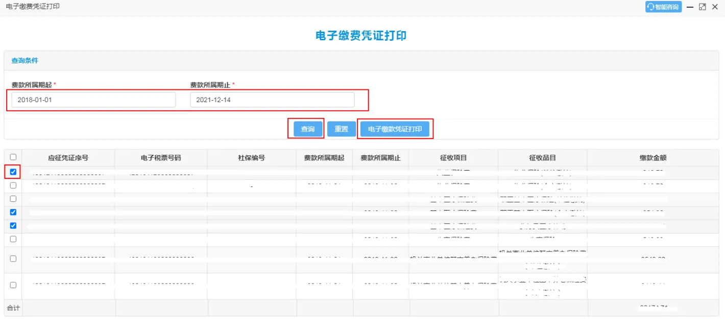725x327 pixels.
Task: Open the 费款所属期止 end date field
Action: 272,100
